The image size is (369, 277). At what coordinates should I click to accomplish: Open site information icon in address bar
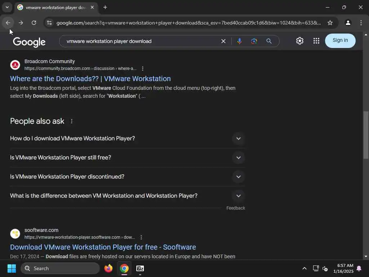pyautogui.click(x=49, y=23)
